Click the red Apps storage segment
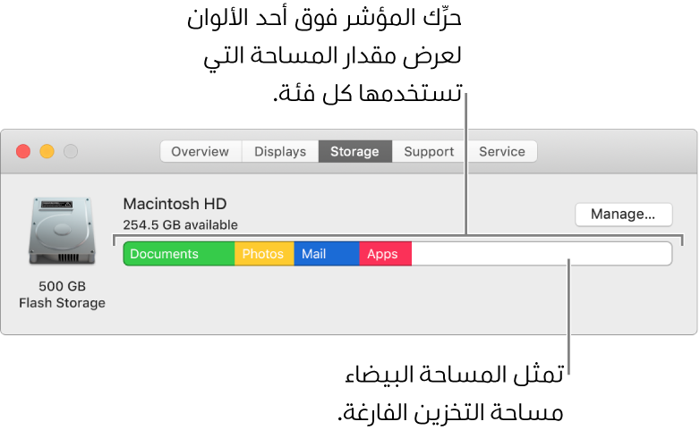 pos(385,254)
